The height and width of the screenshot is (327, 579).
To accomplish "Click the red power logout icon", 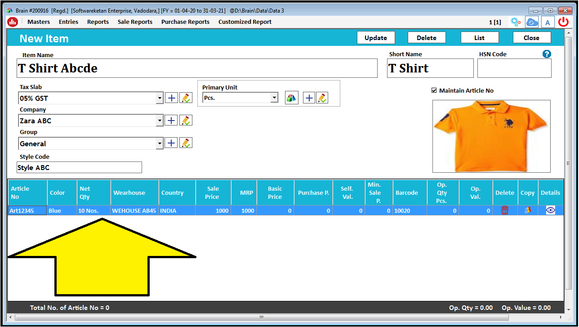I will tap(563, 22).
